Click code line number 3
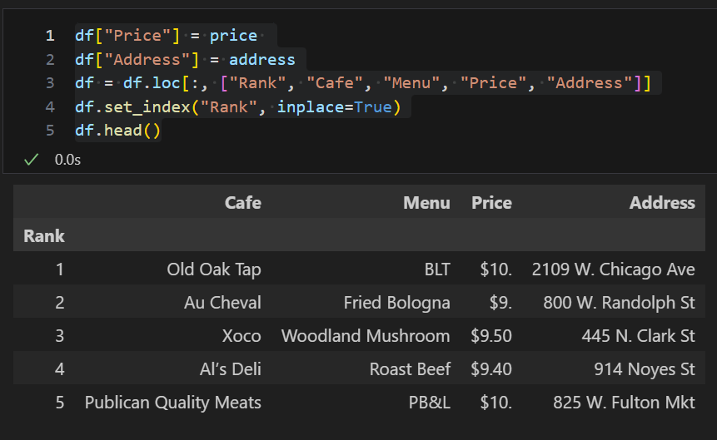 click(50, 83)
